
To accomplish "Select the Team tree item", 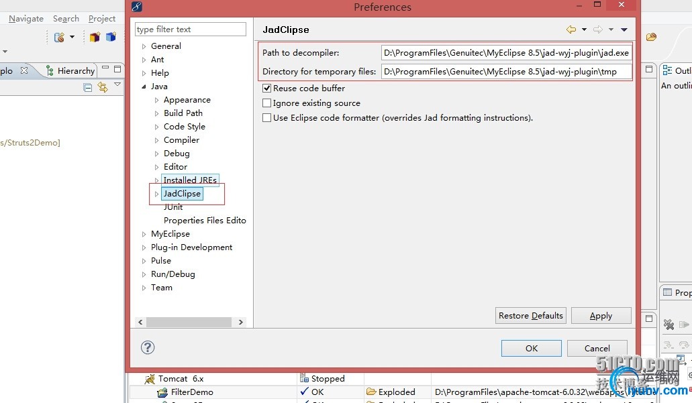I will [x=162, y=288].
